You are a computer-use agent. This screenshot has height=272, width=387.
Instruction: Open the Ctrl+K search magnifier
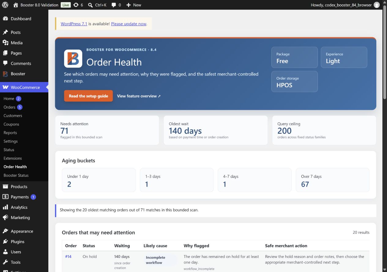90,5
